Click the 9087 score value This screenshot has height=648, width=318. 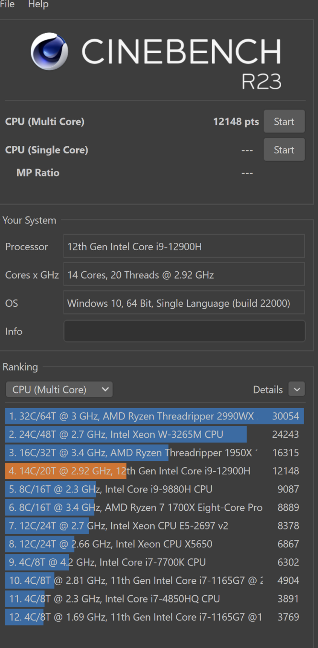(288, 489)
